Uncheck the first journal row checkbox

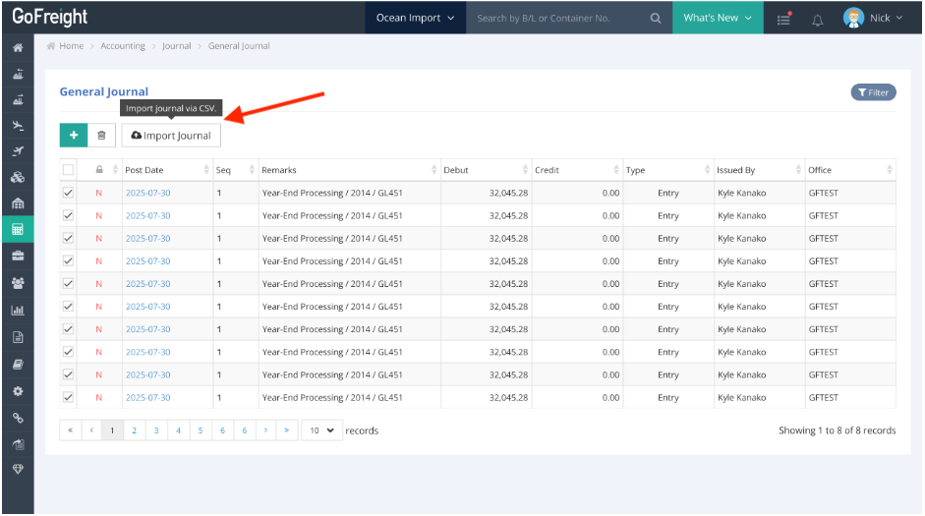point(68,193)
